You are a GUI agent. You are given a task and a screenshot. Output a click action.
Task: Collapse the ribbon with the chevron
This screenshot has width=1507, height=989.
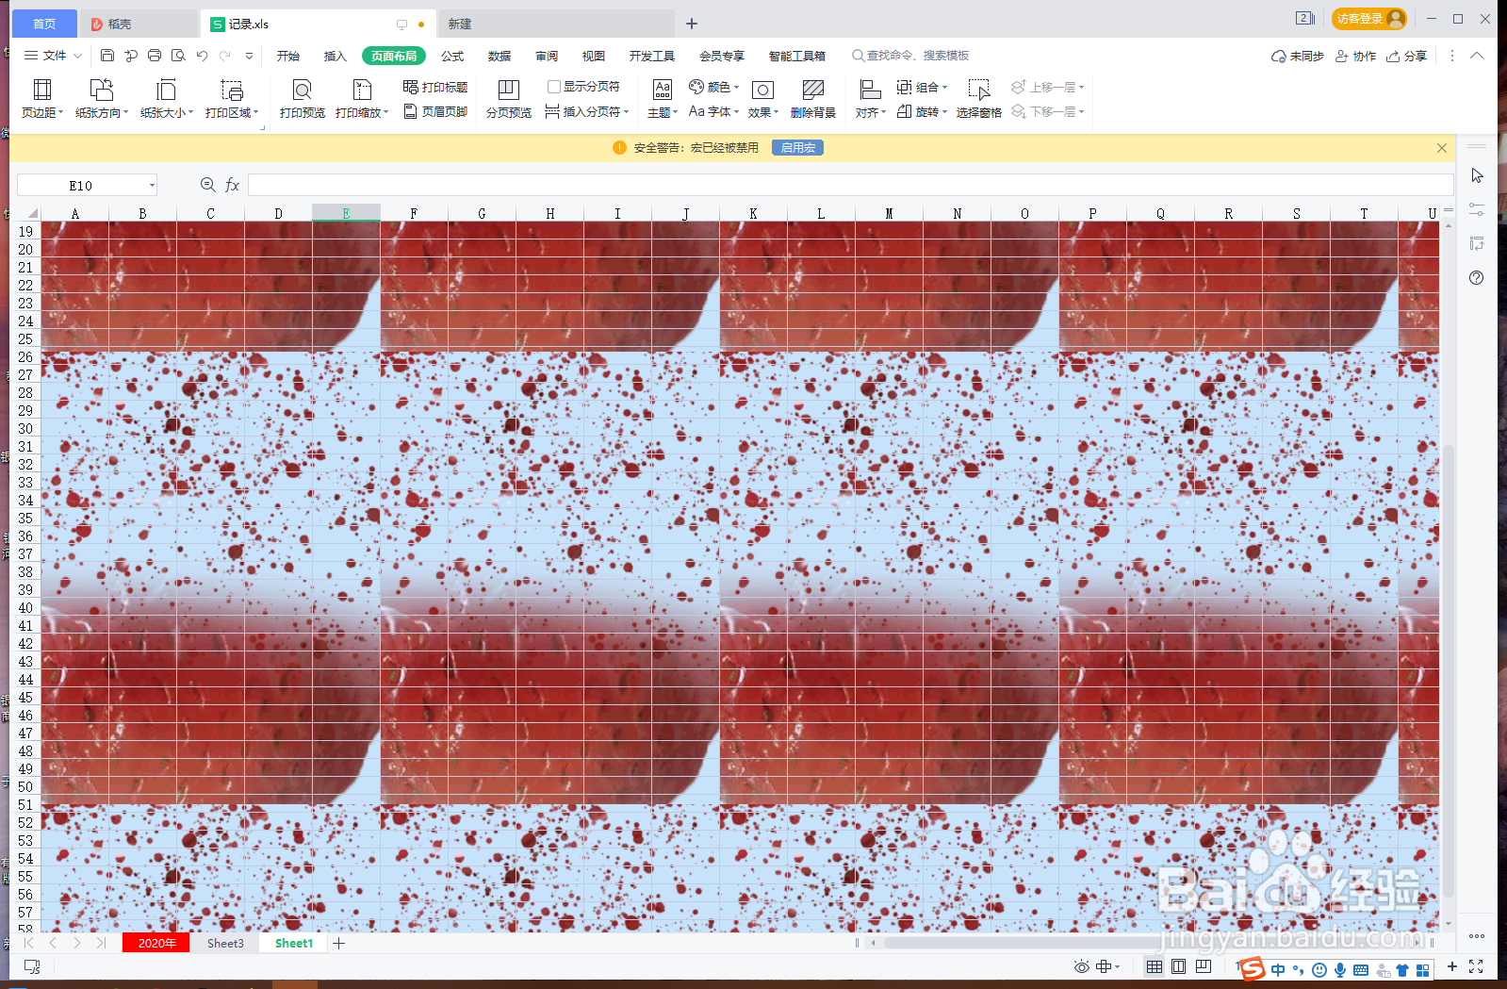[x=1477, y=56]
